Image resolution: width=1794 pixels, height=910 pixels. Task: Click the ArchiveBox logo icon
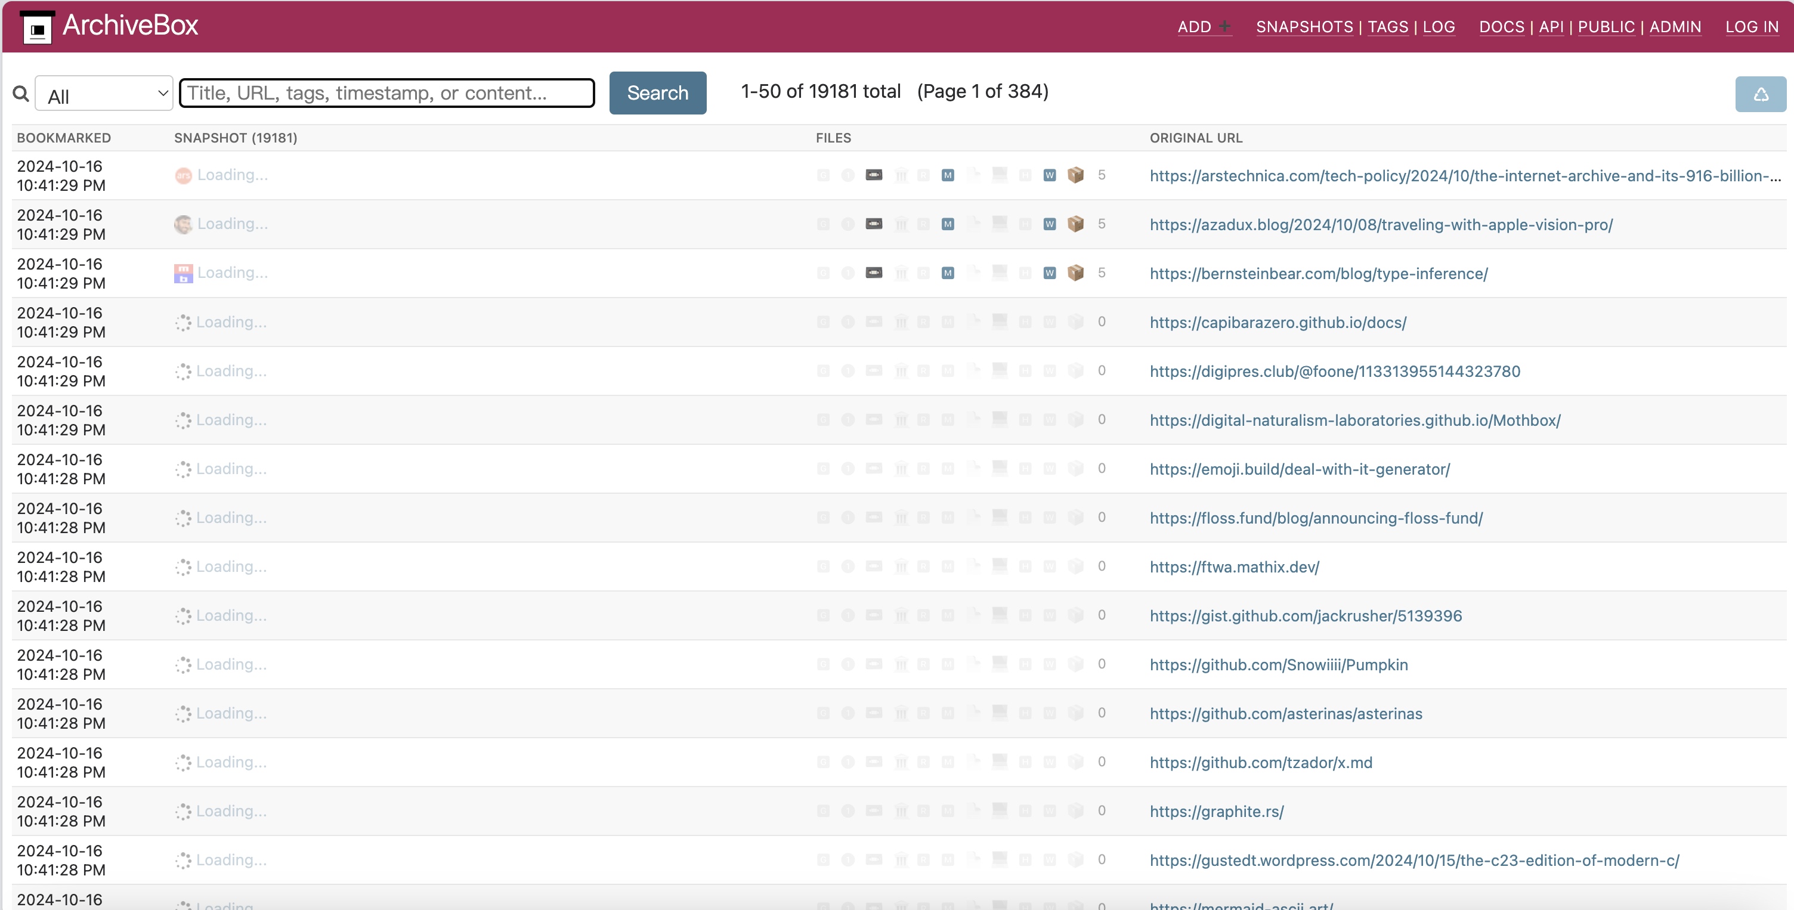tap(38, 27)
